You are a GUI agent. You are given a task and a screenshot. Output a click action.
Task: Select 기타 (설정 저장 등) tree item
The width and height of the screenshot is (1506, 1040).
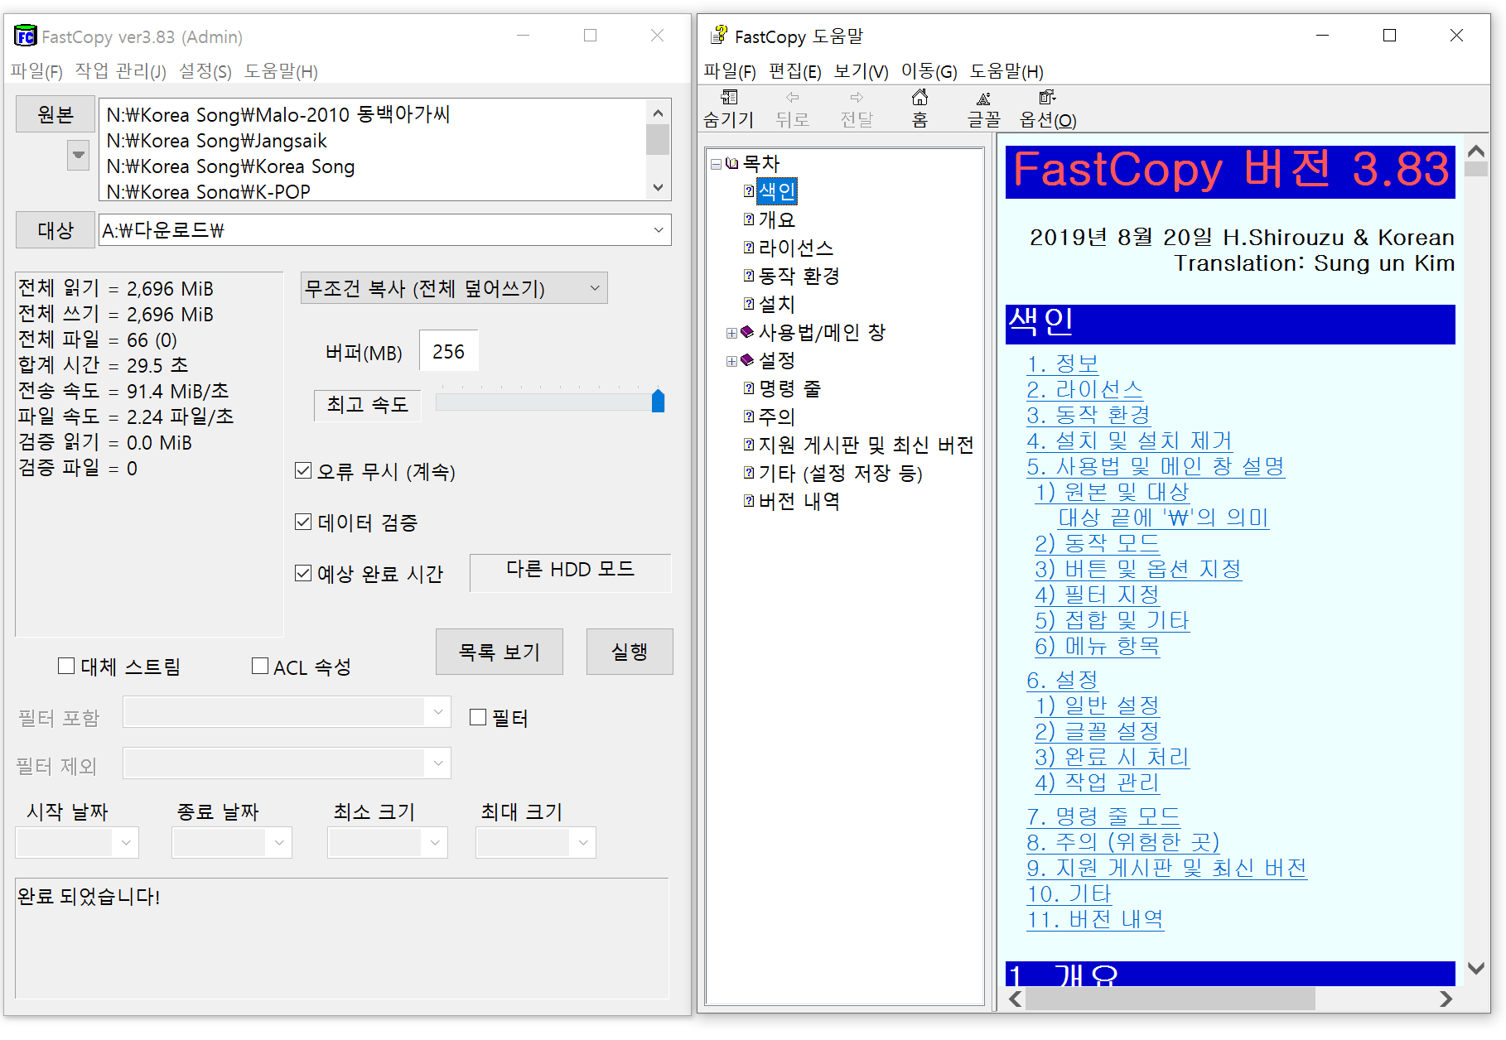pos(840,473)
